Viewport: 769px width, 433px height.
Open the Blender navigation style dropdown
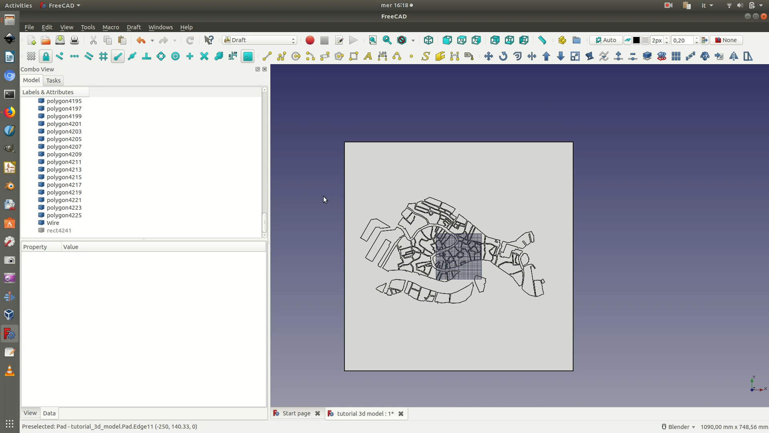point(678,427)
